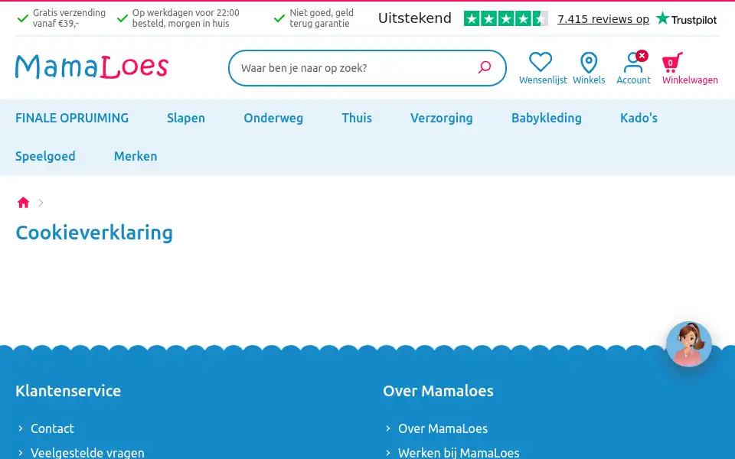Click the Uitstekend rating text

pyautogui.click(x=415, y=18)
